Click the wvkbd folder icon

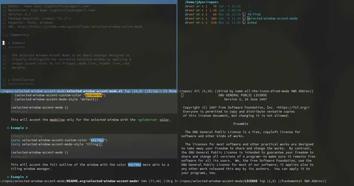pos(244,23)
